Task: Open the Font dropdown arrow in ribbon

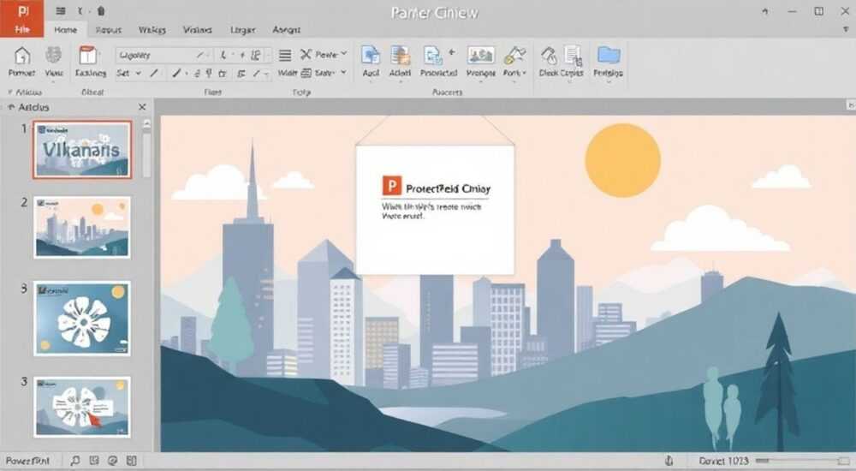Action: point(524,73)
